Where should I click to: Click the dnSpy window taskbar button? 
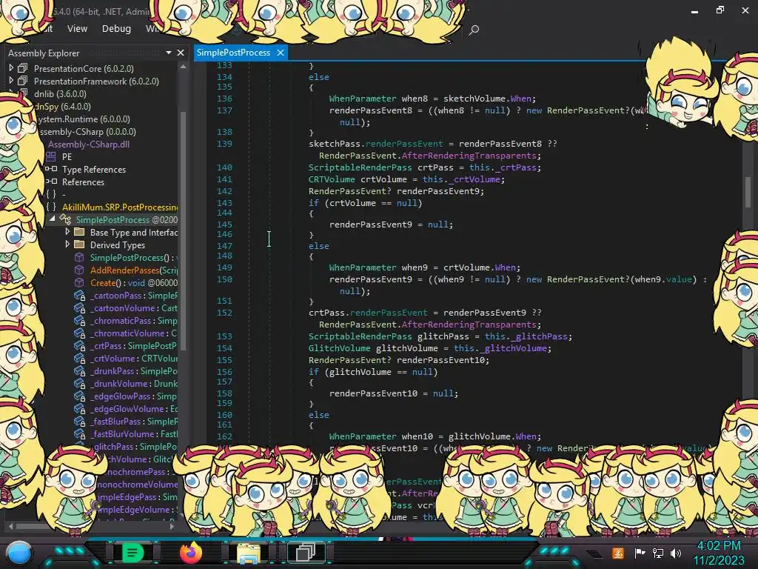[x=306, y=552]
